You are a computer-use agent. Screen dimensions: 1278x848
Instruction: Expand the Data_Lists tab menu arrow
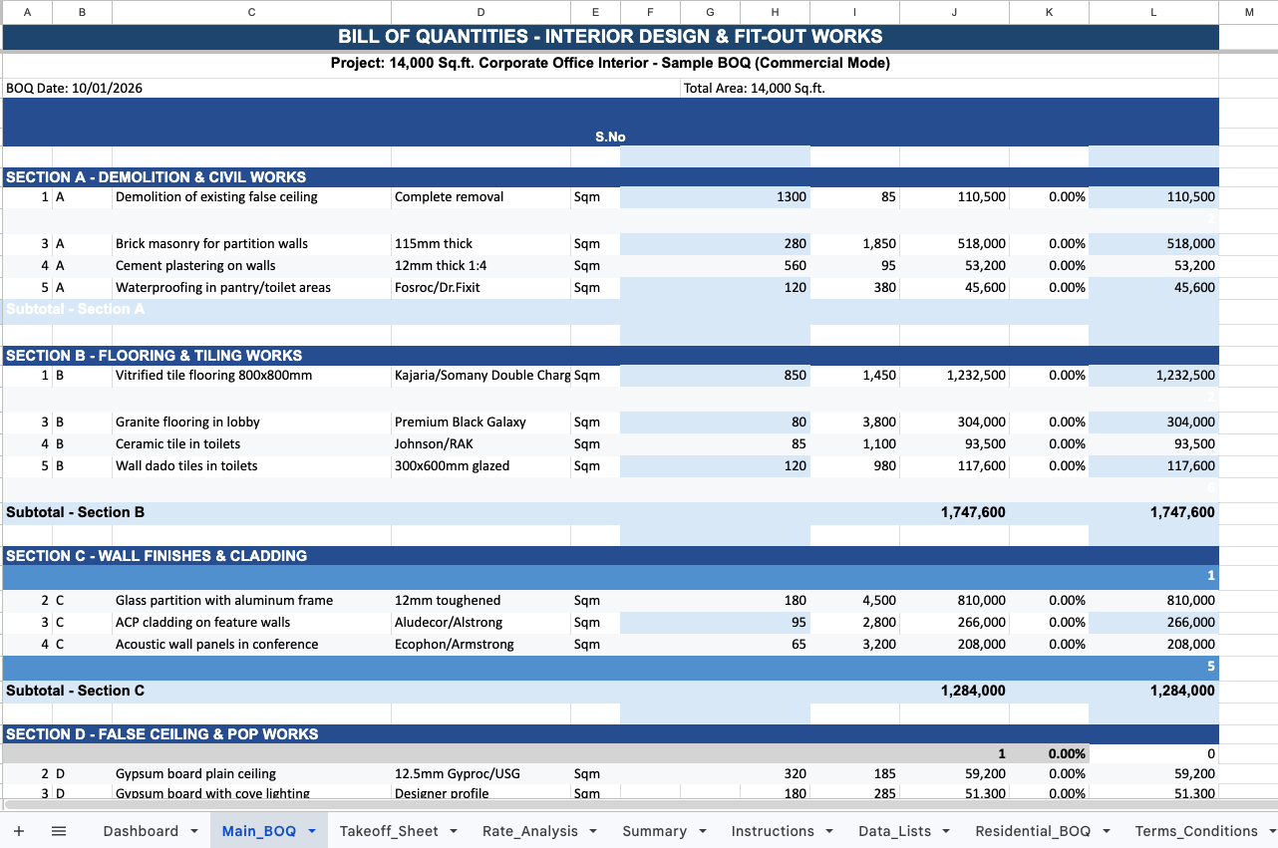click(x=947, y=831)
